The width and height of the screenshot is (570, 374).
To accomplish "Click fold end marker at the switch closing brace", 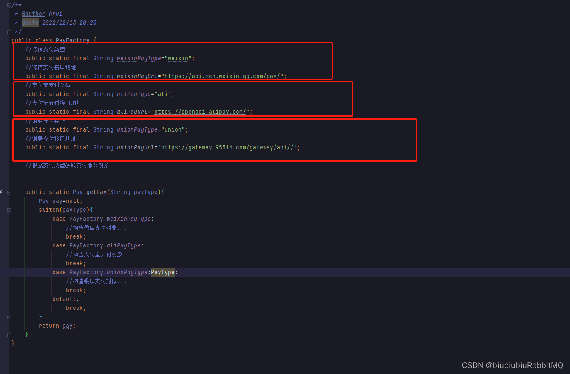I will (x=9, y=317).
